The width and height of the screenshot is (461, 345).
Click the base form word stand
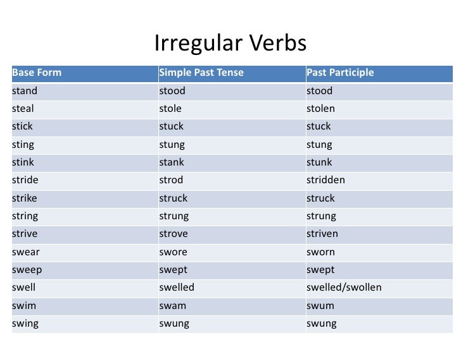point(25,90)
